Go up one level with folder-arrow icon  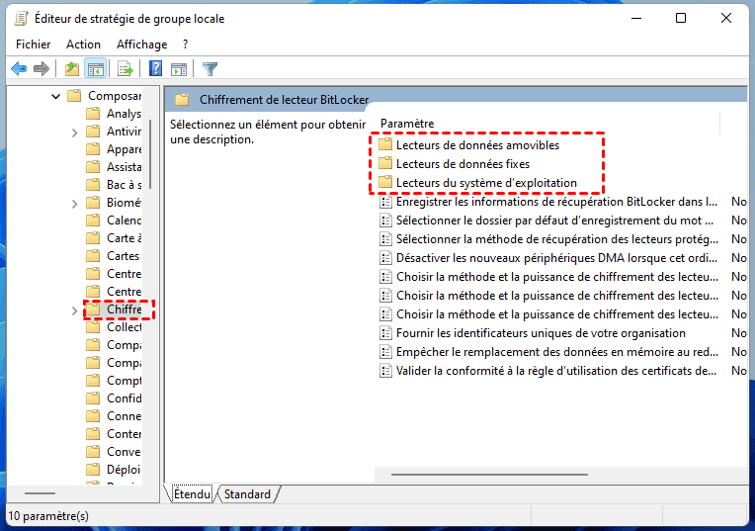(x=72, y=69)
